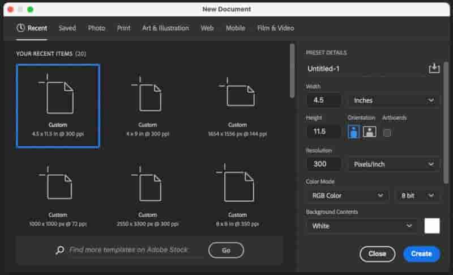
Task: Click the Create button
Action: coord(421,254)
